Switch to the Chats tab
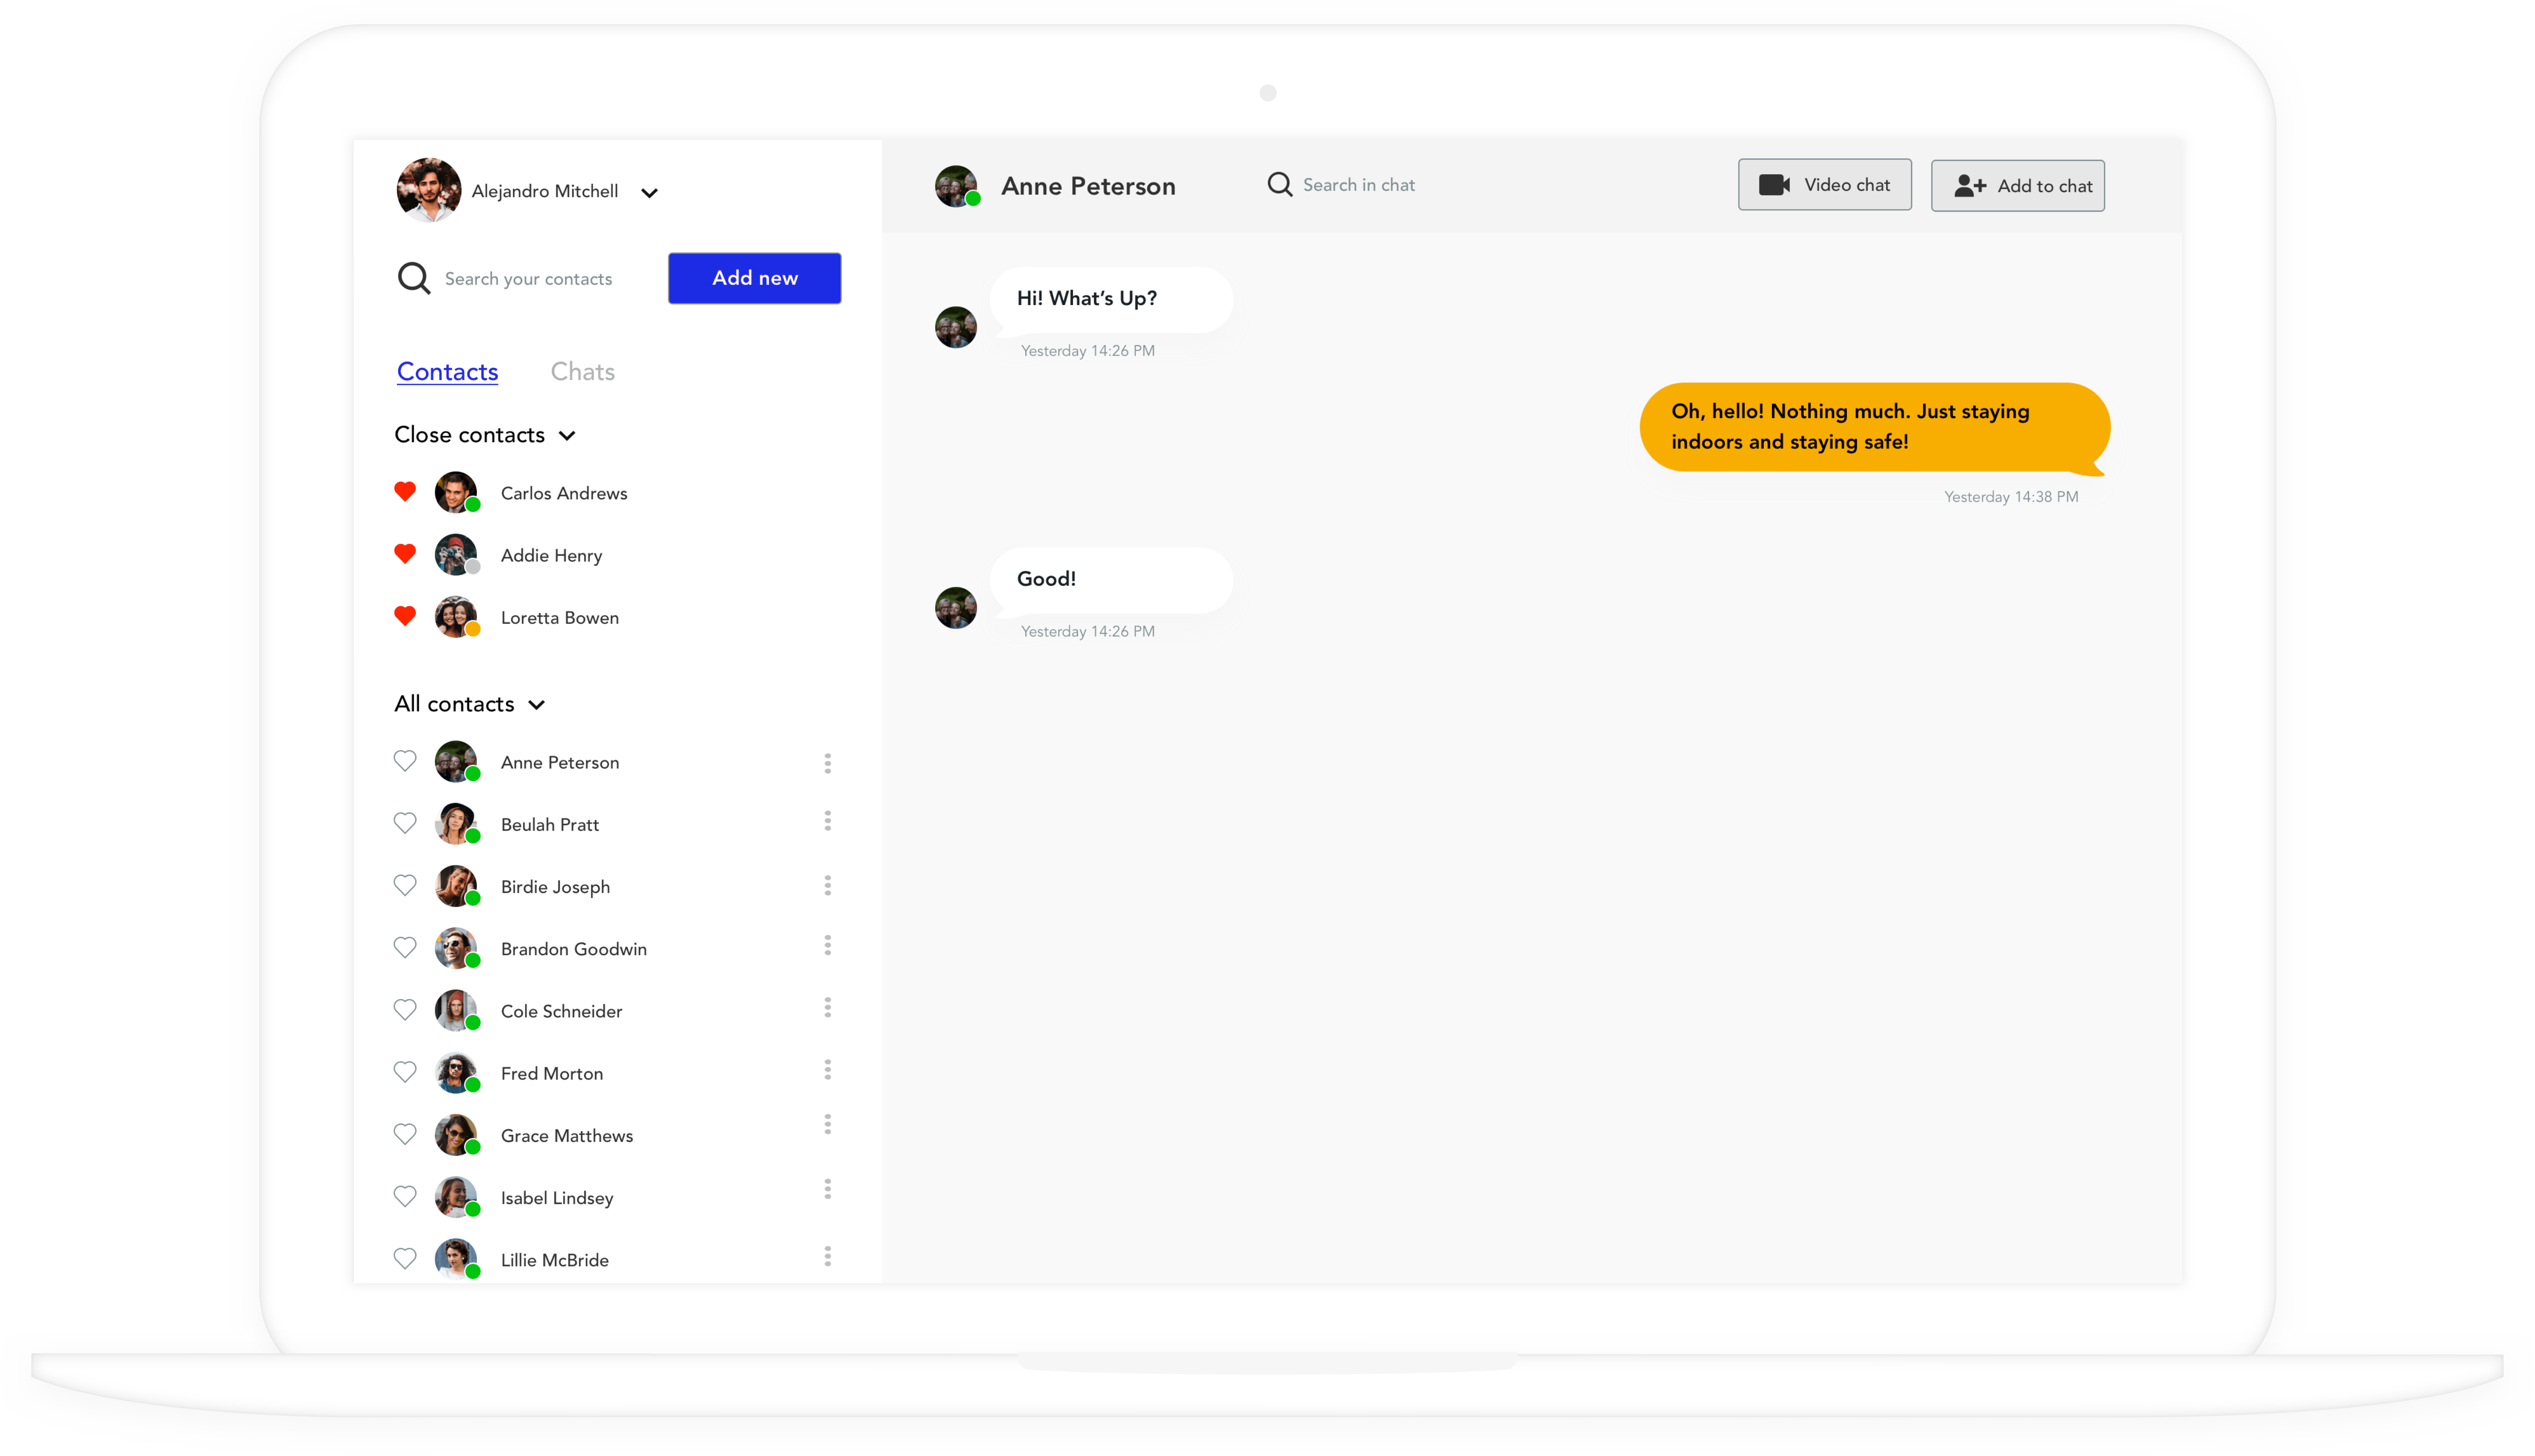 pos(583,372)
